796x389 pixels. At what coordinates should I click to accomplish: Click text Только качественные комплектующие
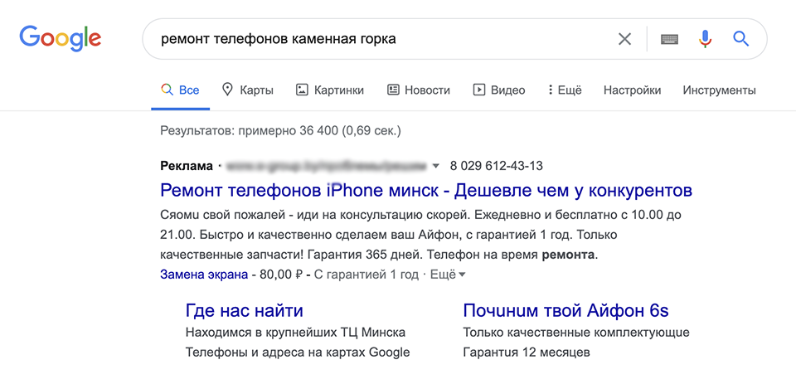coord(576,333)
